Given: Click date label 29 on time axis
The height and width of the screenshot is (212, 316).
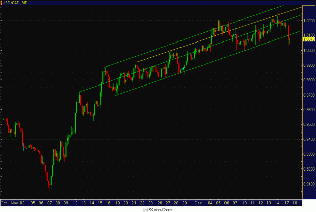Looking at the screenshot, I should click(185, 203).
